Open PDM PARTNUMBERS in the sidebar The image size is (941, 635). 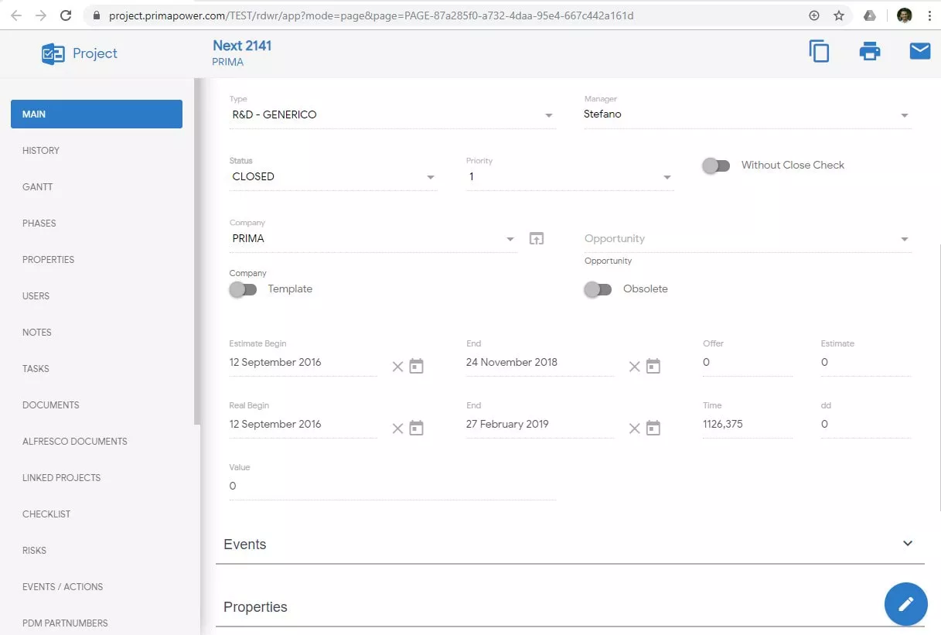click(65, 623)
